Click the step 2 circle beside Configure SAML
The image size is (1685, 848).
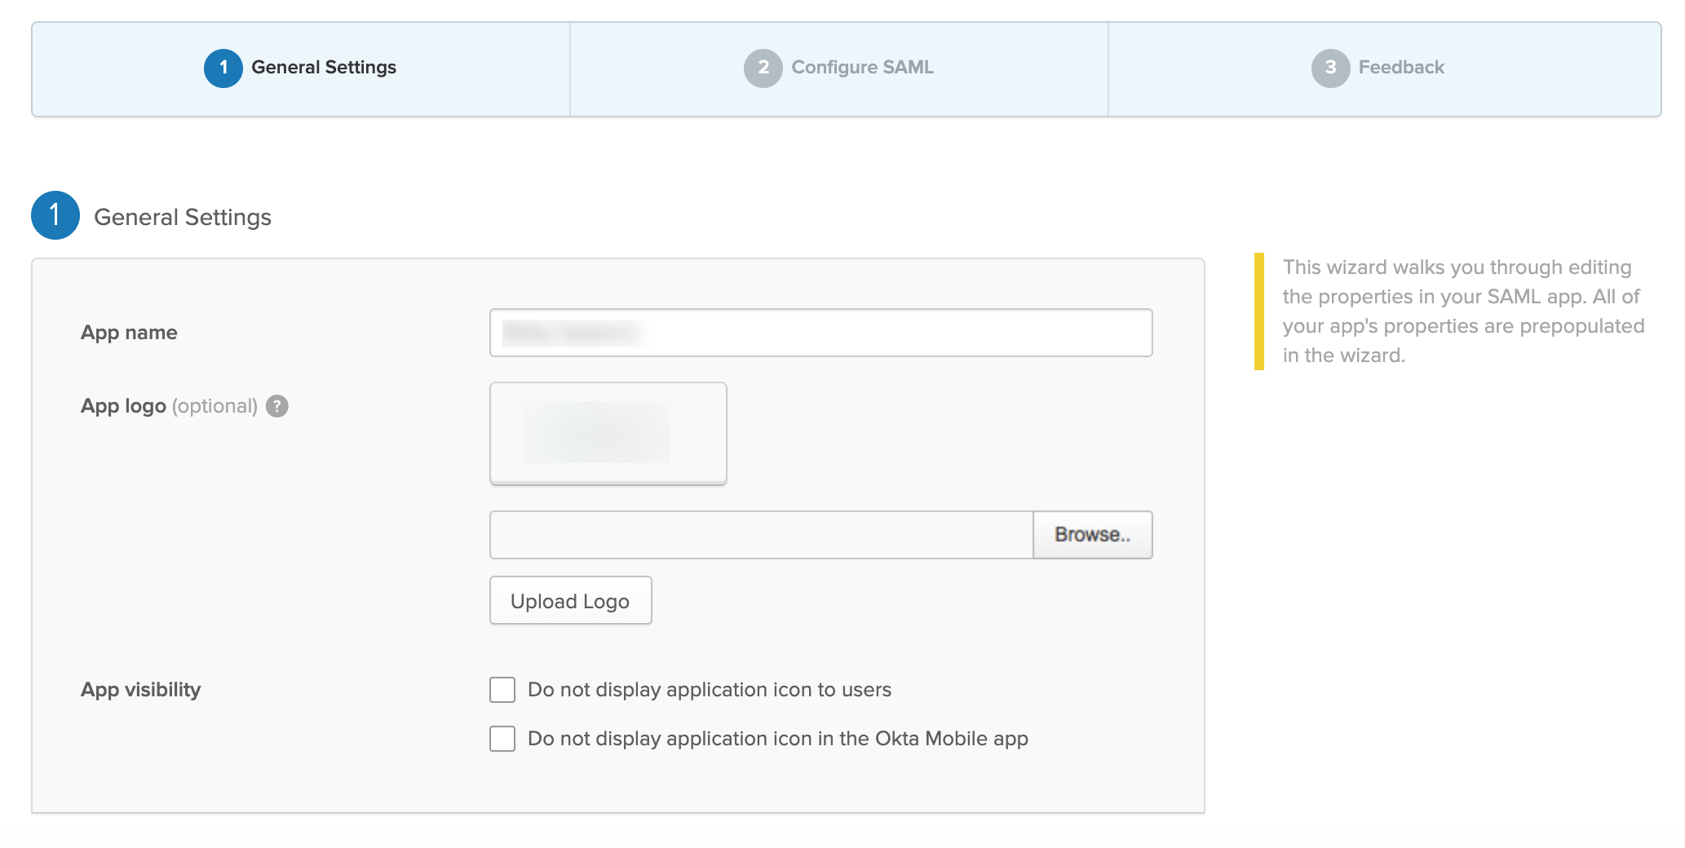pos(763,68)
